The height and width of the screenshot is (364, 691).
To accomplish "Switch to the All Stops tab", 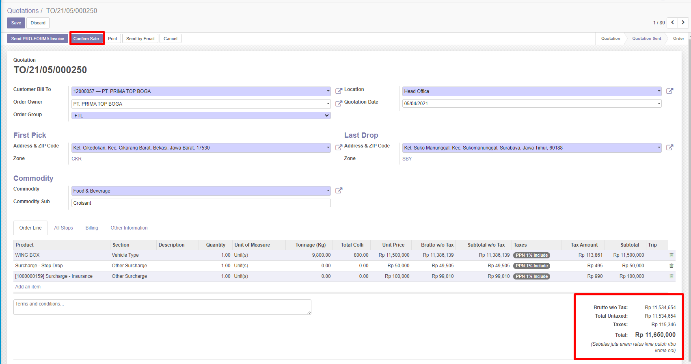I will click(x=64, y=228).
